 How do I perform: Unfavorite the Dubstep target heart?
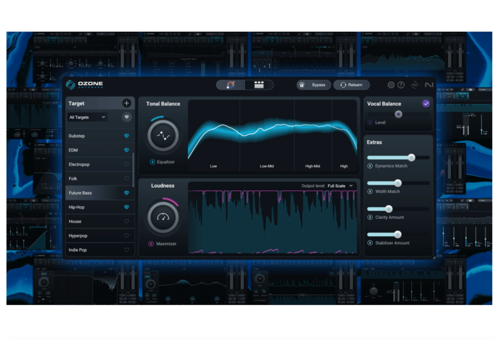[126, 136]
